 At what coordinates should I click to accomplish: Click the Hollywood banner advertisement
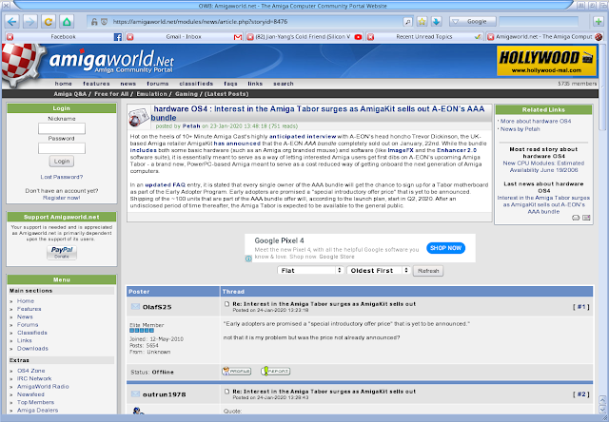[x=547, y=61]
